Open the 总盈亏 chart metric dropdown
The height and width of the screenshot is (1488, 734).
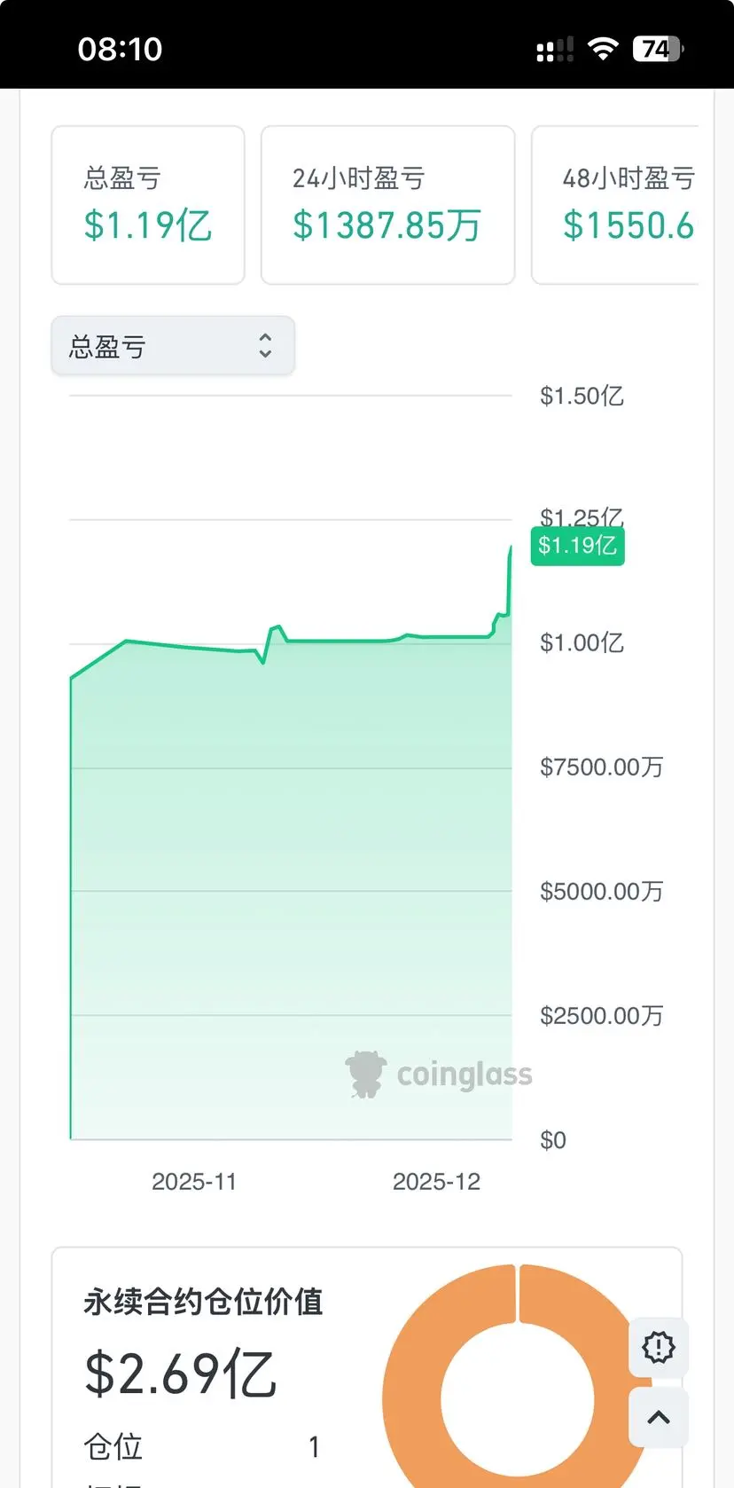[173, 346]
